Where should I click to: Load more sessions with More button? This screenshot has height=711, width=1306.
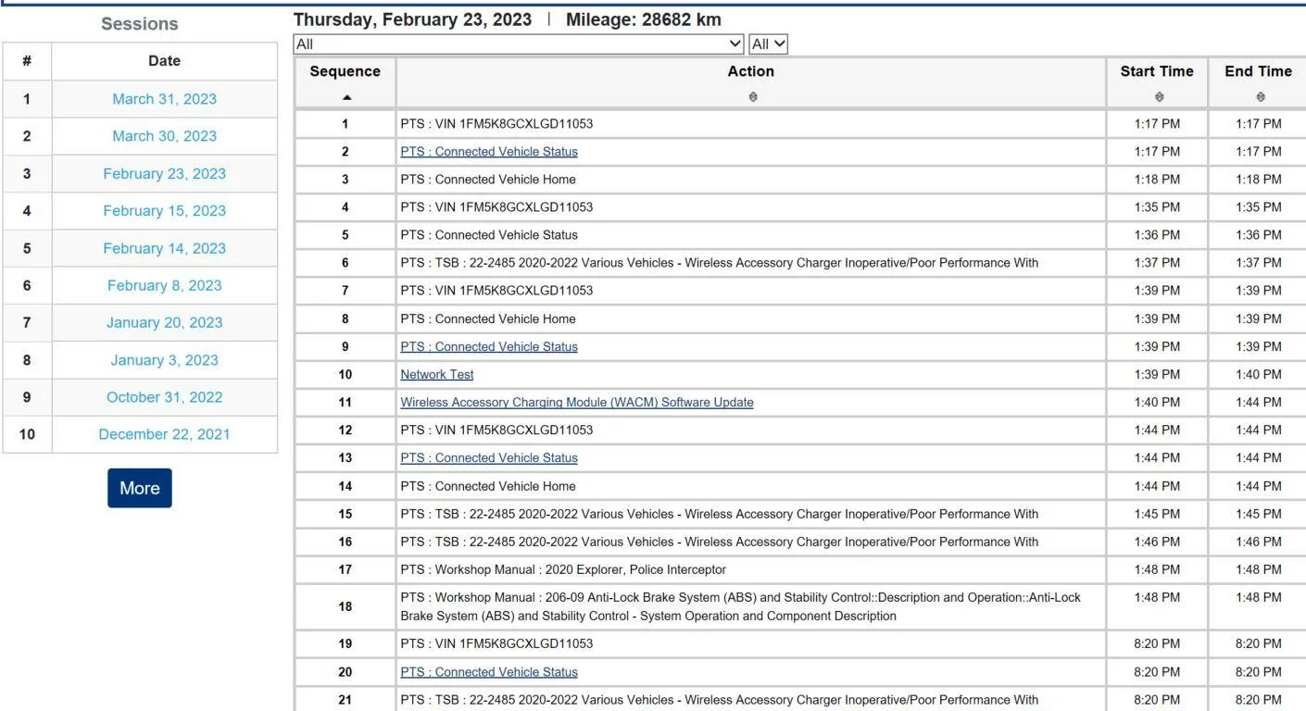pos(140,488)
